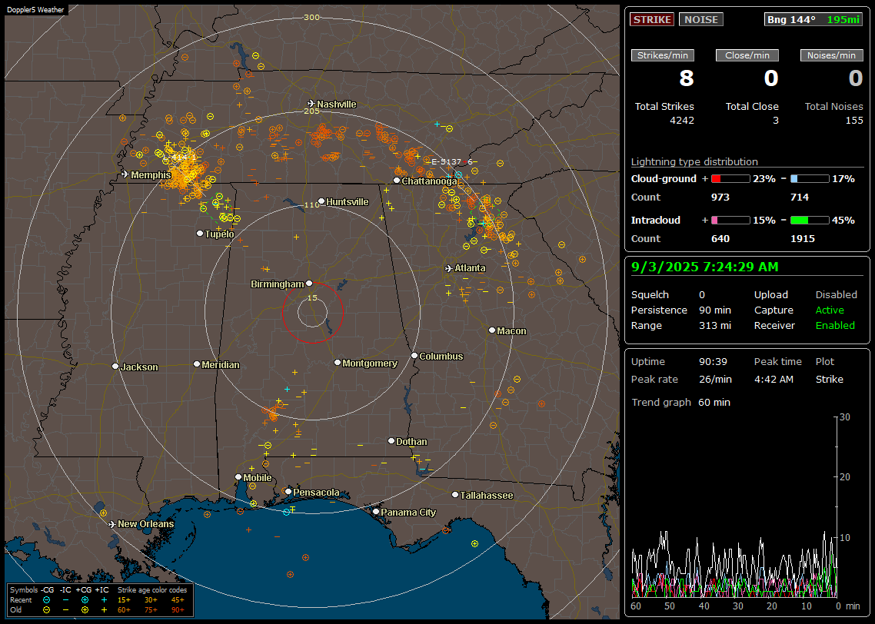Image resolution: width=875 pixels, height=624 pixels.
Task: Click the Panama City marker
Action: pos(376,511)
